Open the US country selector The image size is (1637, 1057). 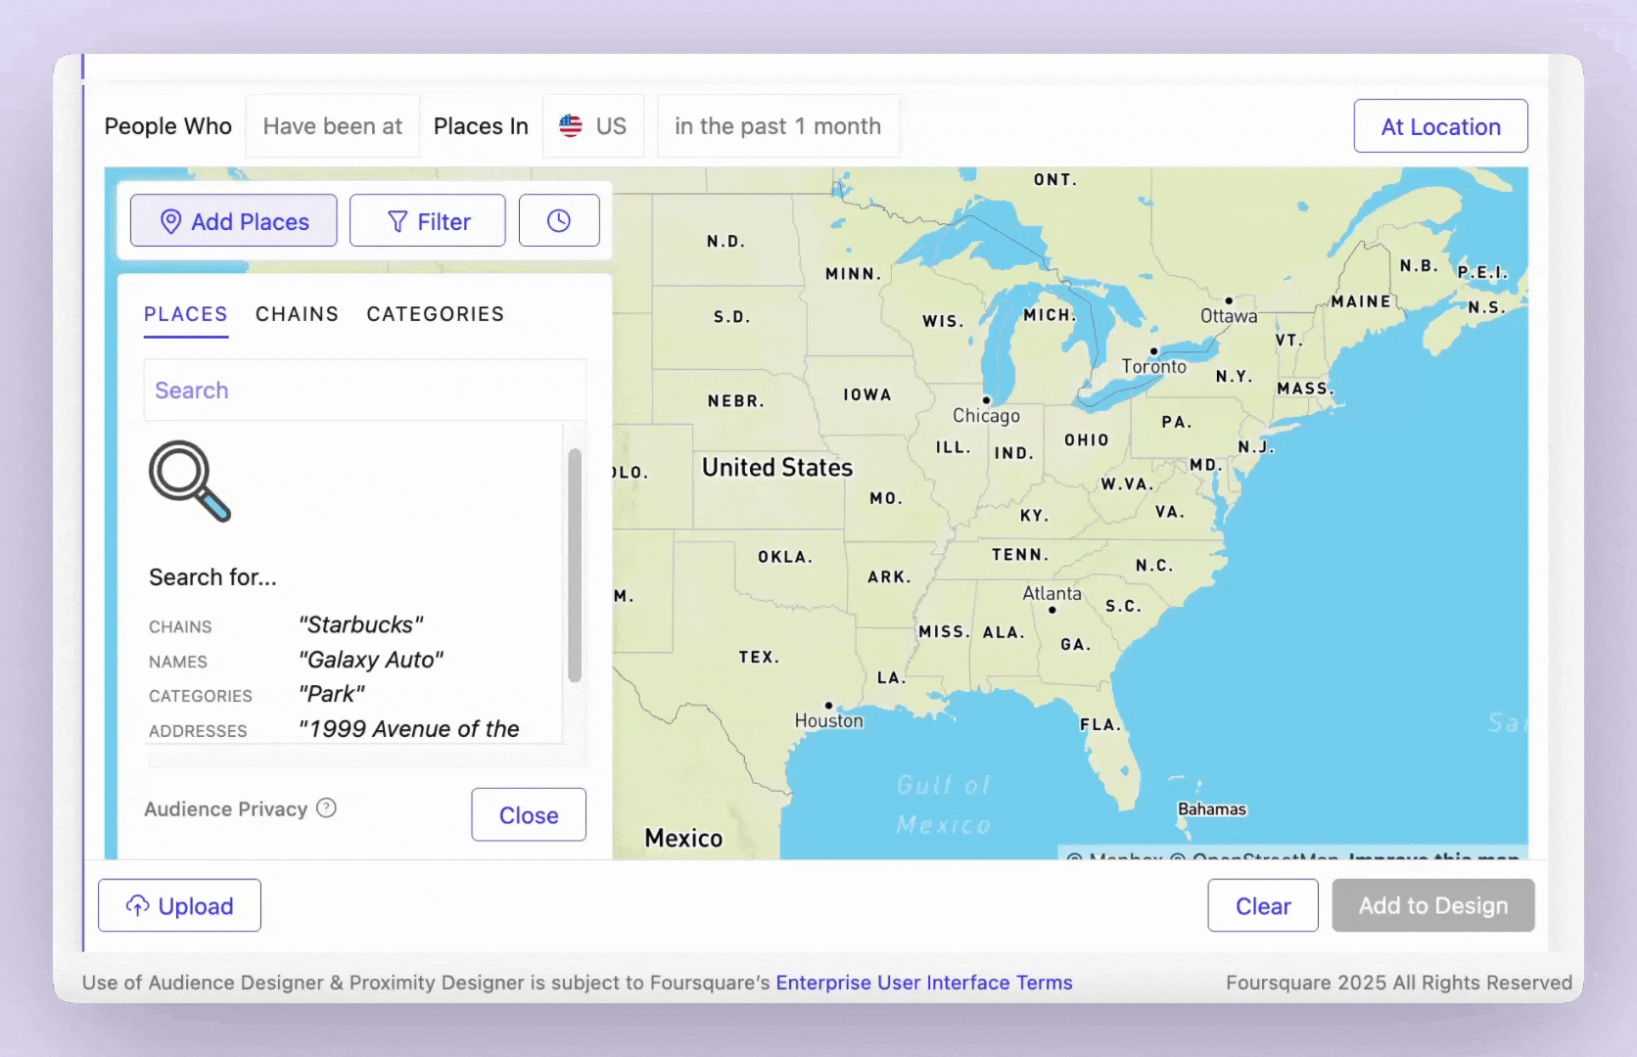click(x=593, y=126)
